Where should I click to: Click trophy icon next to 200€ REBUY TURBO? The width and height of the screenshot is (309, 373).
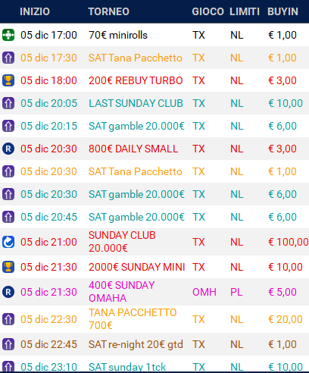(8, 80)
